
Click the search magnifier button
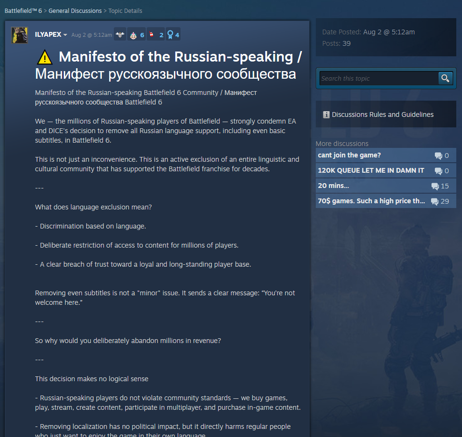[x=445, y=78]
